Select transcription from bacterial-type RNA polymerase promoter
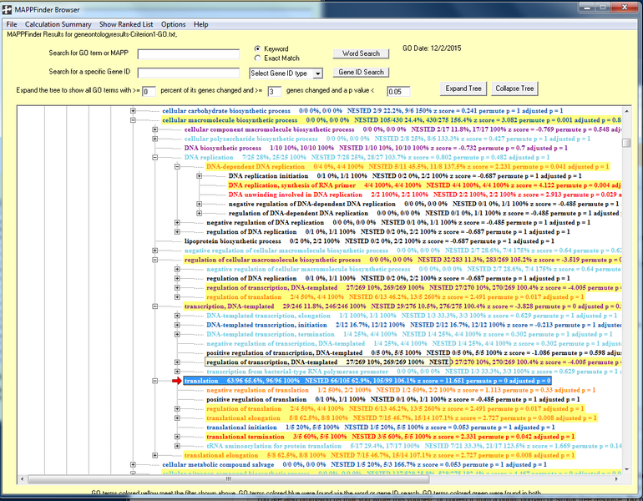 click(x=413, y=372)
